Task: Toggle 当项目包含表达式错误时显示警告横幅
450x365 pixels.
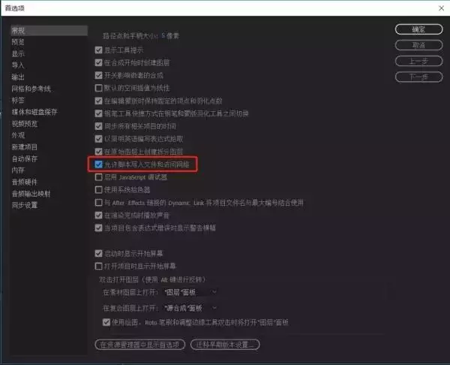Action: (x=98, y=228)
